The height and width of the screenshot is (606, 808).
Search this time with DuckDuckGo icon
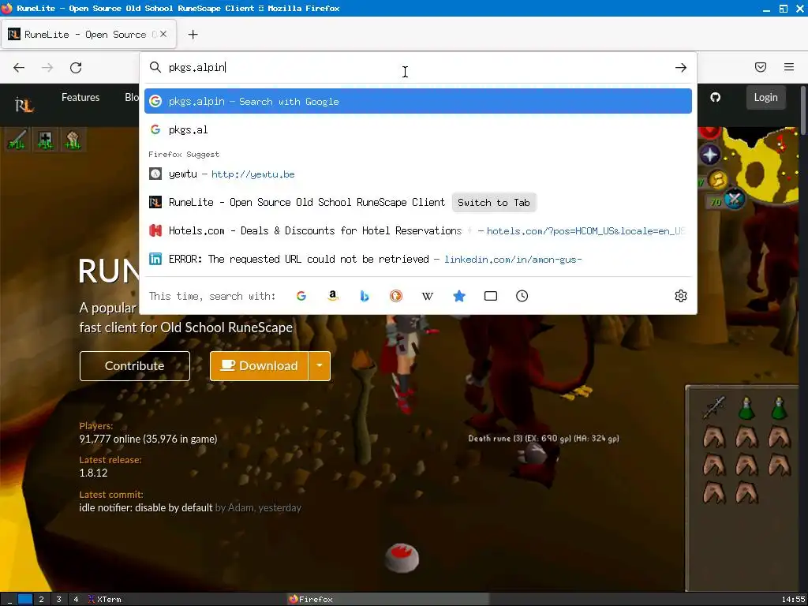[x=396, y=296]
